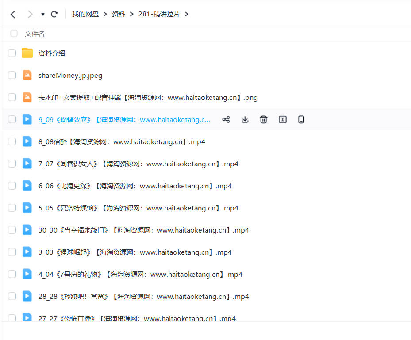Viewport: 411px width, 340px height.
Task: Check the 7_07《闻香识女人》 checkbox
Action: (12, 164)
